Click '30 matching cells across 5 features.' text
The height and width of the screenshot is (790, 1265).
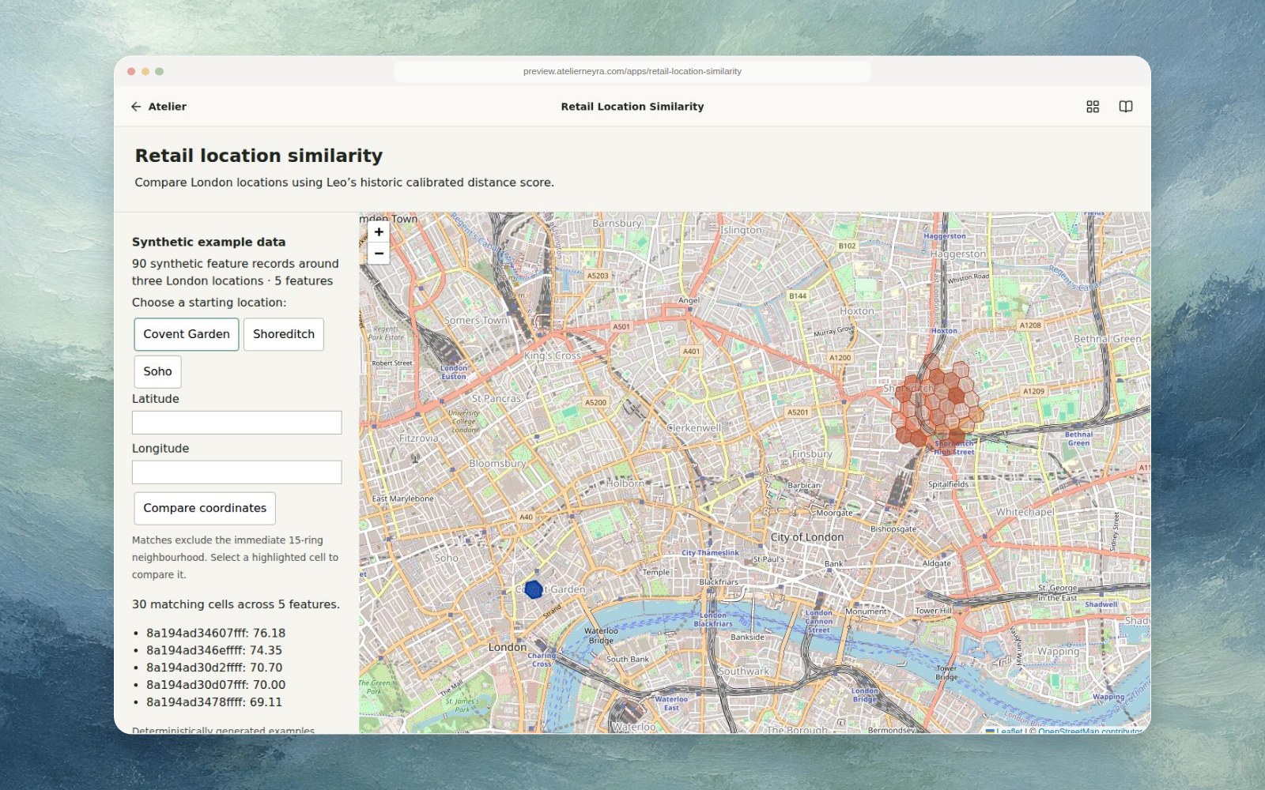[x=236, y=604]
